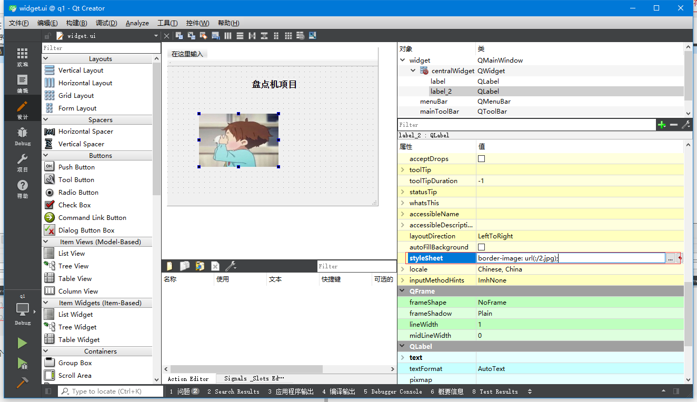Click the red pin beside stylesheet value
Viewport: 697px width, 402px height.
coord(681,258)
